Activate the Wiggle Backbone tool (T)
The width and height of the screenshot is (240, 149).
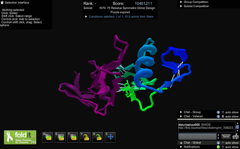pos(73,137)
